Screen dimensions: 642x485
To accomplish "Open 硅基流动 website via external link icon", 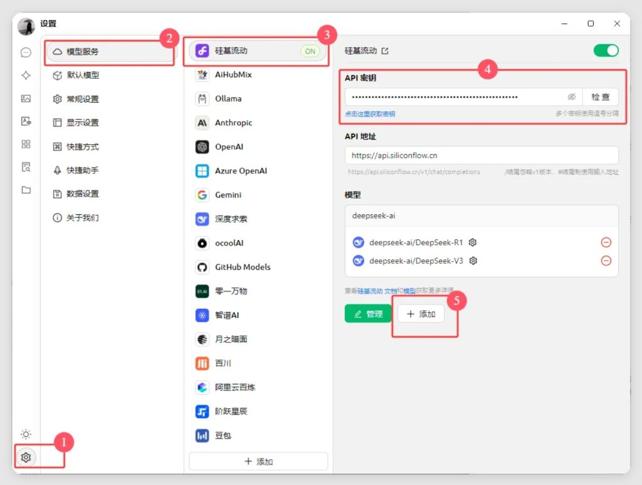I will pos(385,51).
